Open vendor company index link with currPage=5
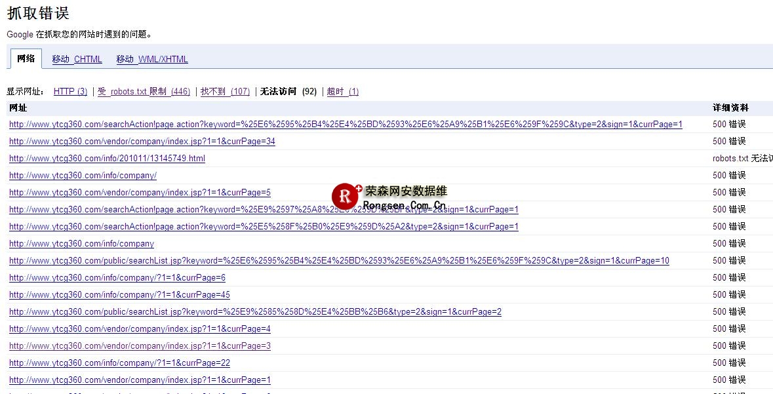This screenshot has height=394, width=773. [x=140, y=192]
